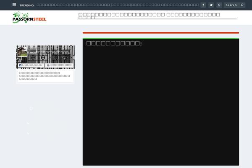Click the page headline beside the logo
252x168 pixels.
point(149,16)
